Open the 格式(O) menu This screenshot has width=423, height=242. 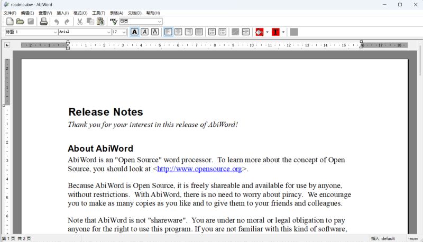[80, 13]
